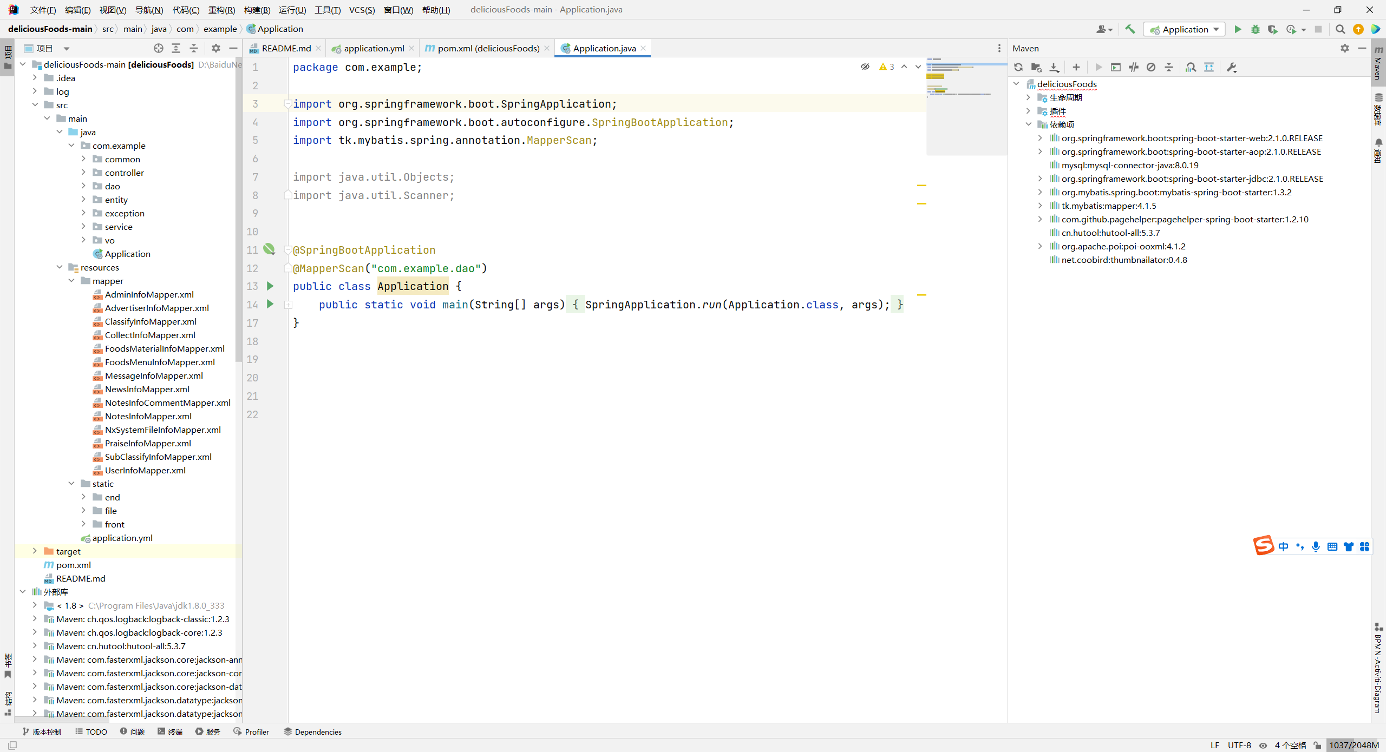Run class from line 13 gutter
This screenshot has width=1386, height=752.
(x=270, y=286)
